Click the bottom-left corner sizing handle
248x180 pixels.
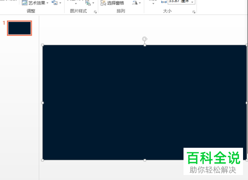(x=43, y=160)
